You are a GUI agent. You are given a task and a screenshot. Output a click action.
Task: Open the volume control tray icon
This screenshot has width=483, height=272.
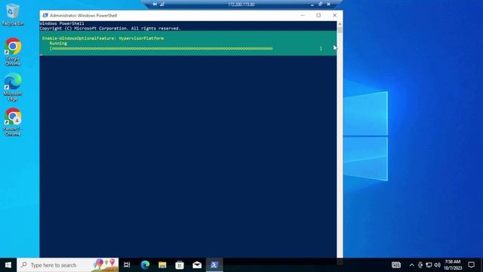pos(437,265)
